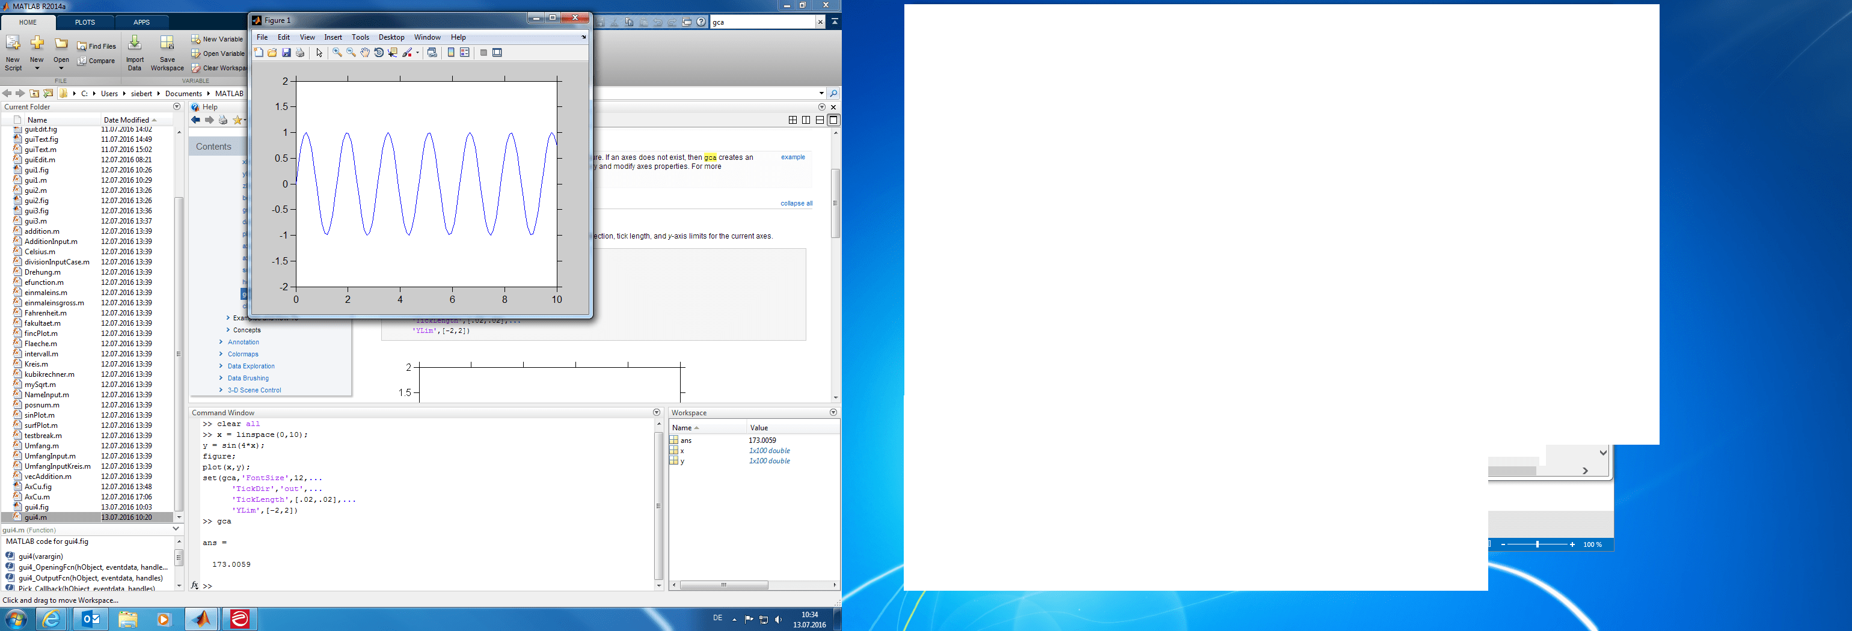1852x631 pixels.
Task: Click New Script button
Action: pyautogui.click(x=13, y=52)
